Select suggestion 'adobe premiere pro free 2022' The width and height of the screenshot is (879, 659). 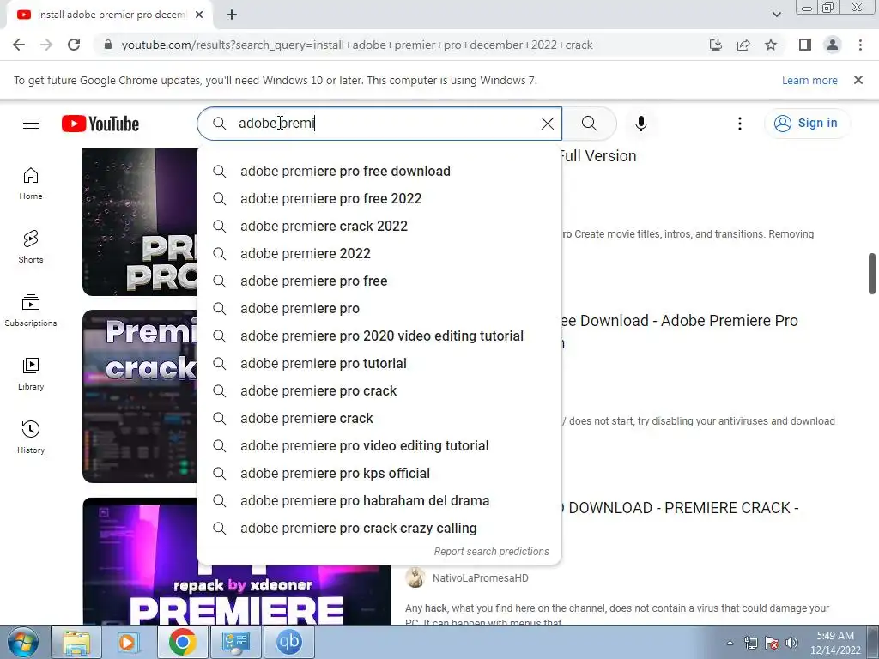[x=379, y=198]
